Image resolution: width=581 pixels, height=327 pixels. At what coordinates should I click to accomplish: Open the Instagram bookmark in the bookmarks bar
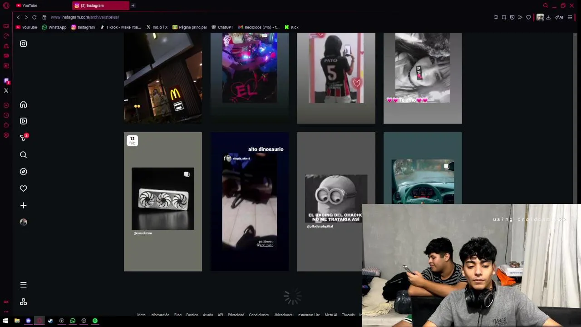tap(83, 27)
